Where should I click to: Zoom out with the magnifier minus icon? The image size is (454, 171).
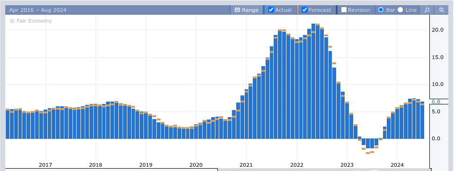click(x=442, y=10)
